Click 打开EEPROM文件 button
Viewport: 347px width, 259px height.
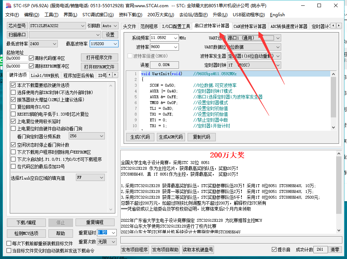(99, 66)
